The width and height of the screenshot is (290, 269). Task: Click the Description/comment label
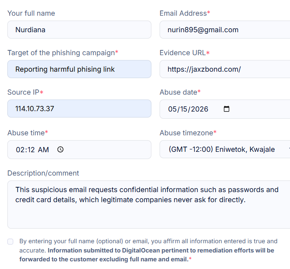[43, 173]
